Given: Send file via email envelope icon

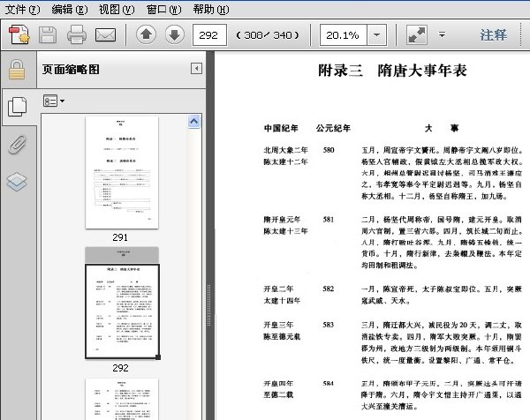Looking at the screenshot, I should pos(105,34).
